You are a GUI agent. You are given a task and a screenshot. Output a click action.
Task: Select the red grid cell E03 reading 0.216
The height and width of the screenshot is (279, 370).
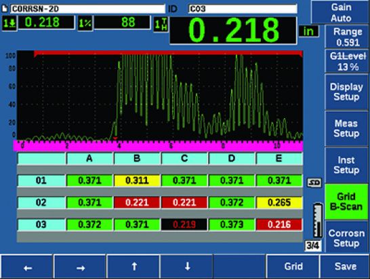pos(279,225)
